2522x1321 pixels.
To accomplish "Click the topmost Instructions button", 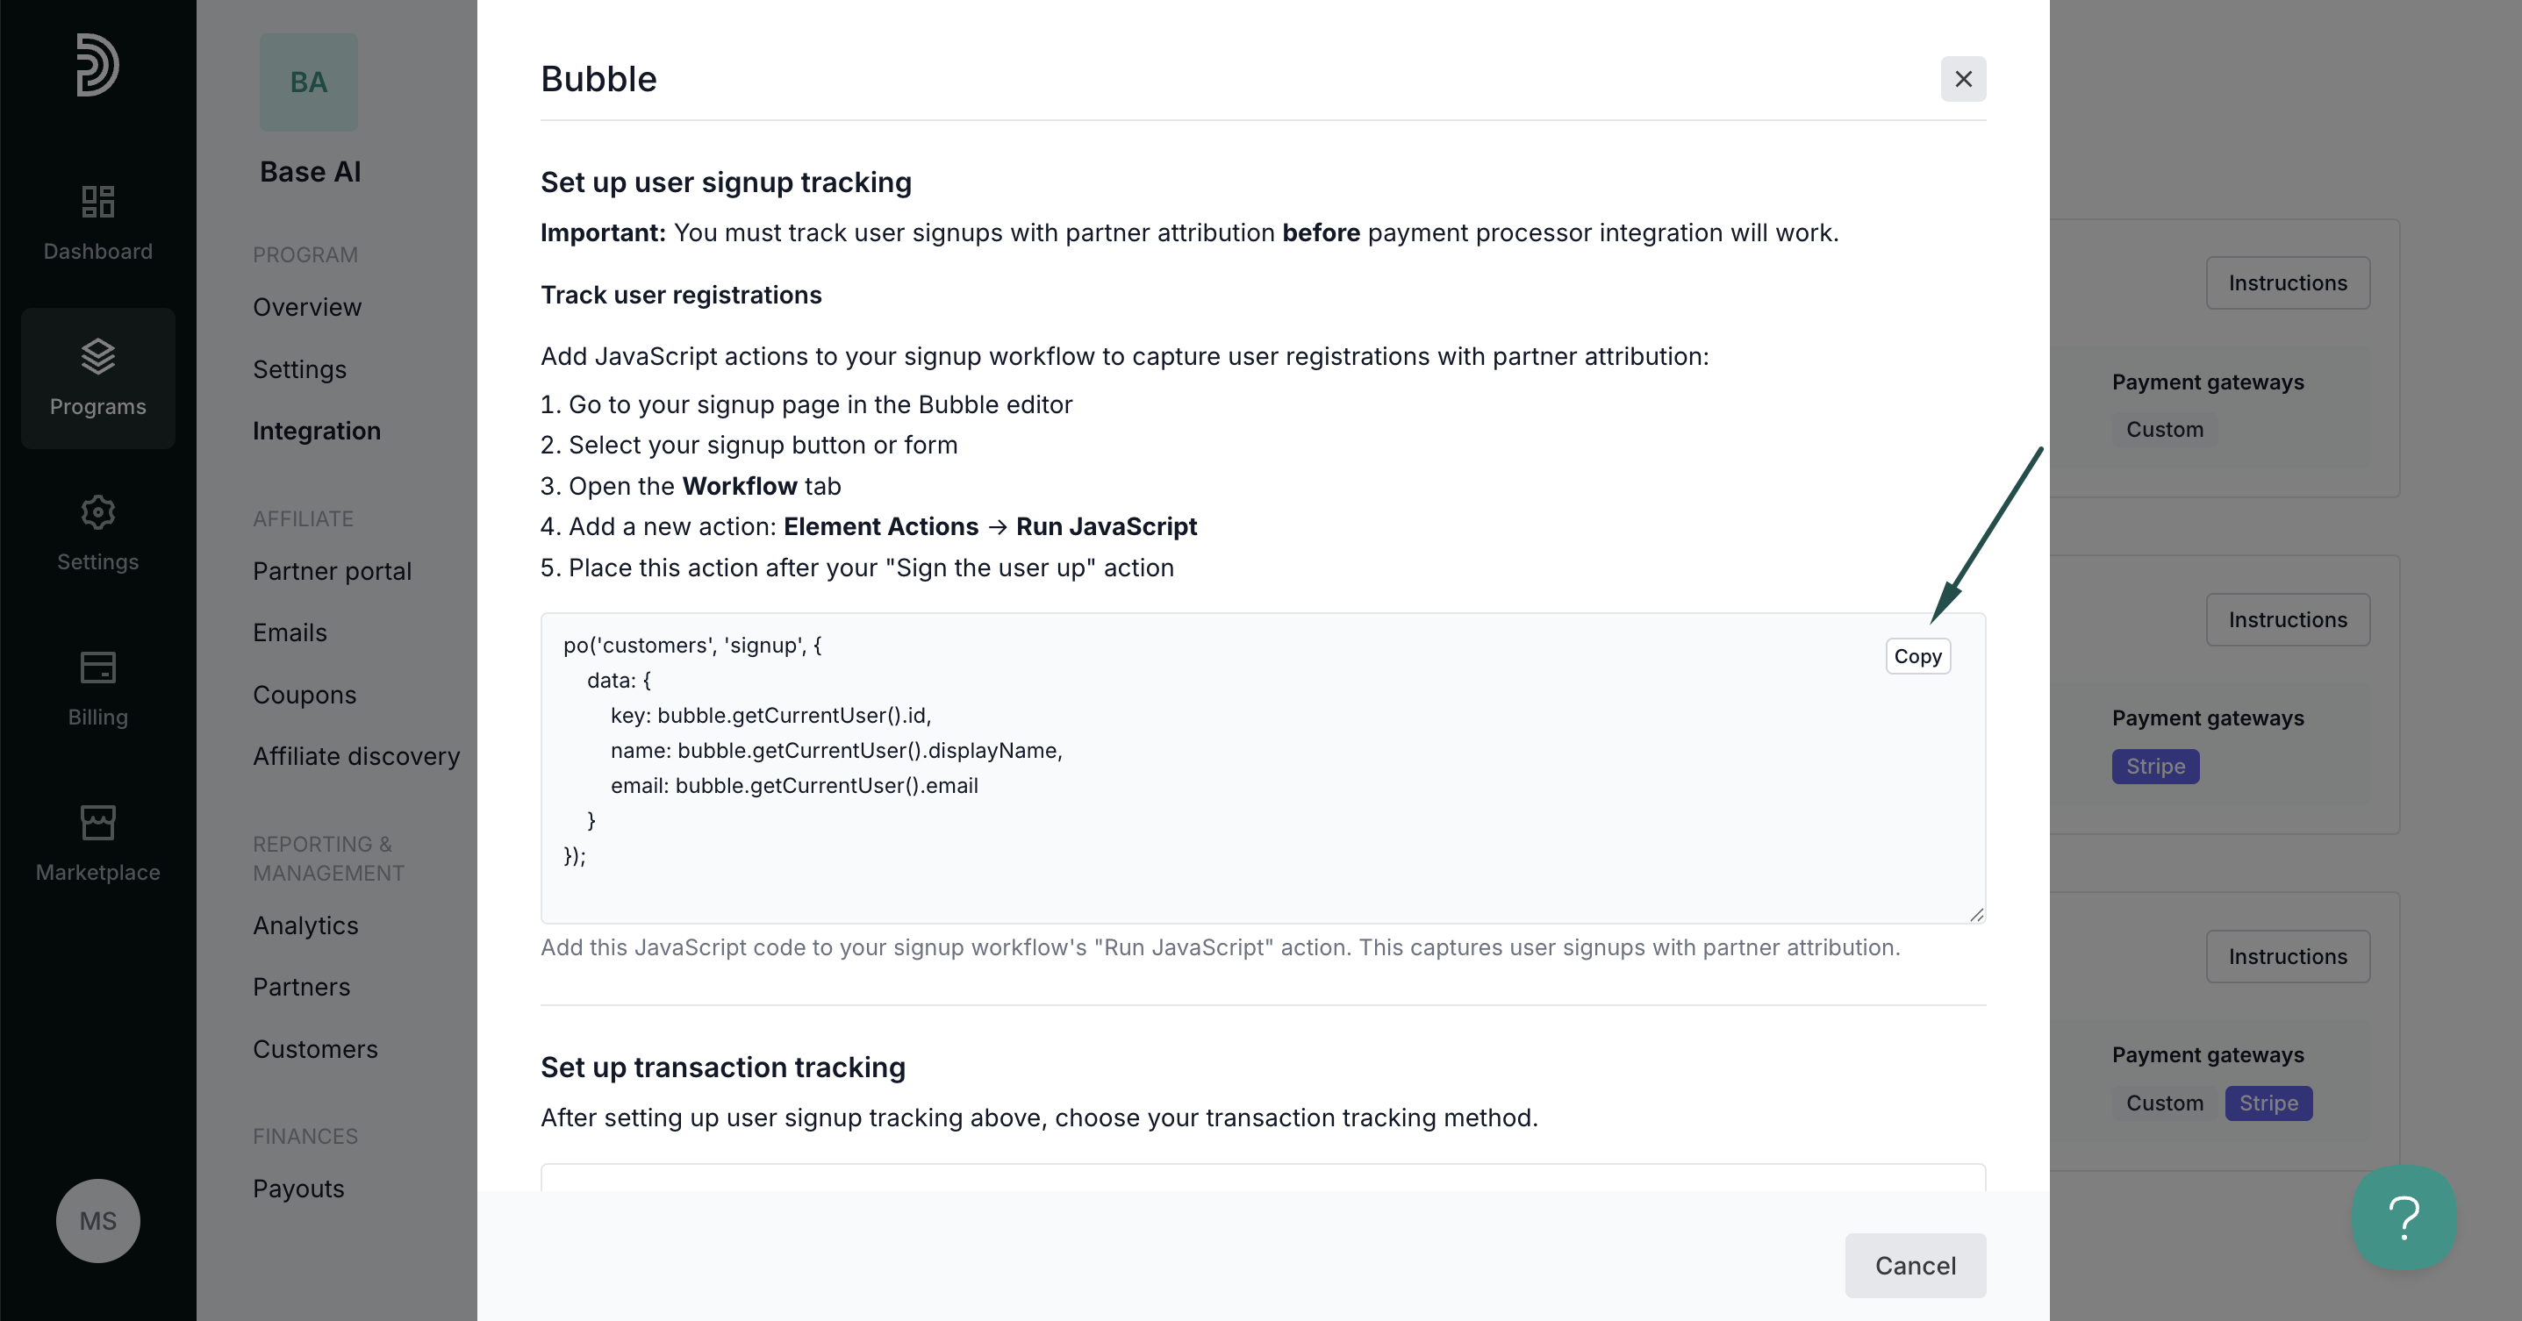I will (x=2287, y=282).
